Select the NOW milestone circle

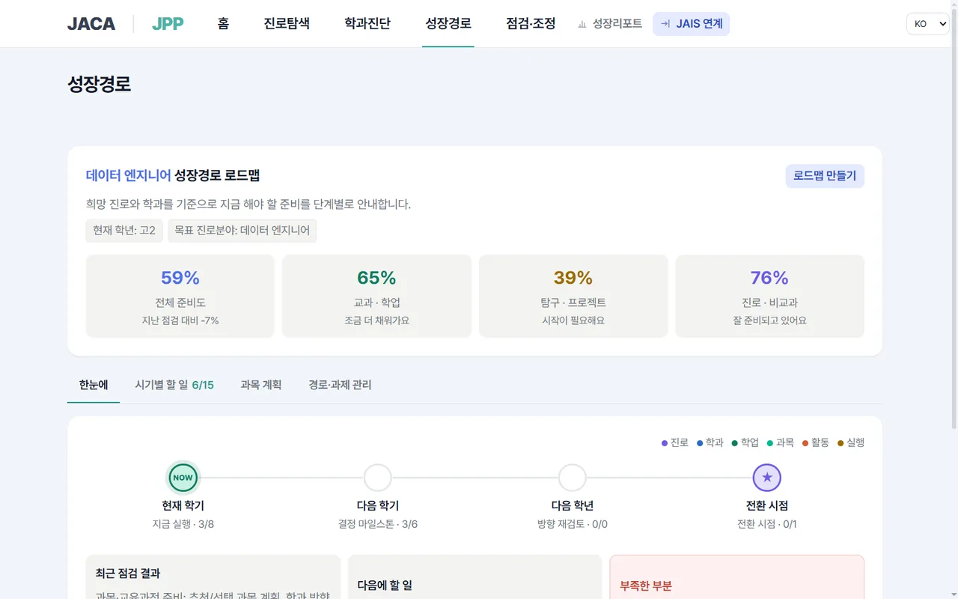pyautogui.click(x=183, y=478)
